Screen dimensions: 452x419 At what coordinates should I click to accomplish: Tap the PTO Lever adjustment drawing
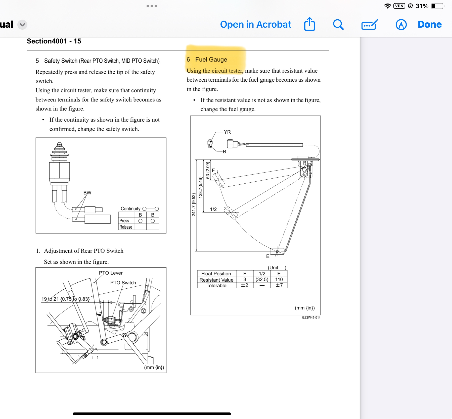pos(101,320)
